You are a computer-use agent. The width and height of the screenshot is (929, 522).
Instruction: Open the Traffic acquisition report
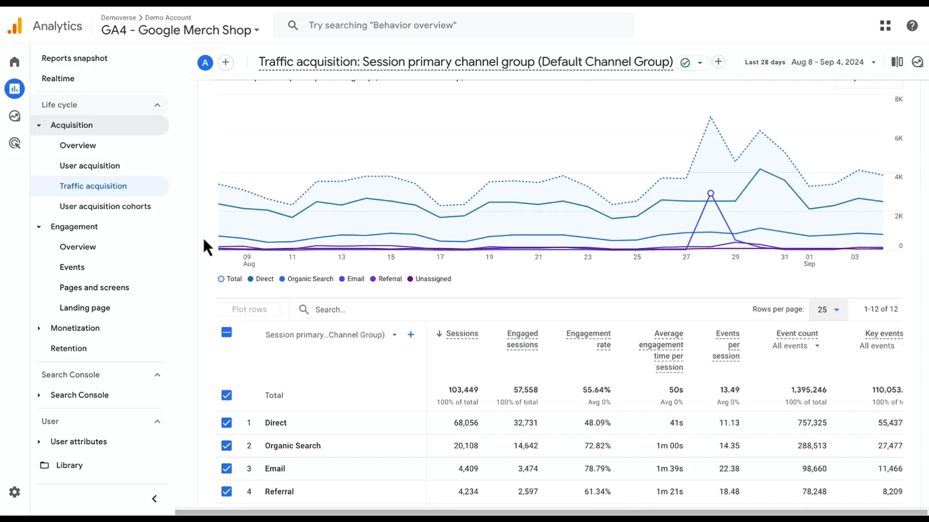[x=94, y=186]
